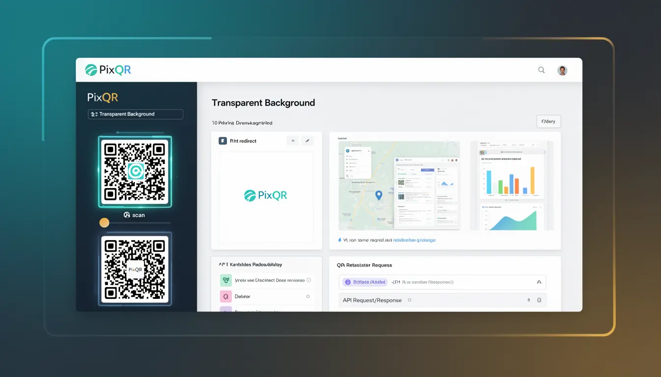The width and height of the screenshot is (661, 377).
Task: Select the glowing teal QR code with target logo
Action: pyautogui.click(x=135, y=171)
